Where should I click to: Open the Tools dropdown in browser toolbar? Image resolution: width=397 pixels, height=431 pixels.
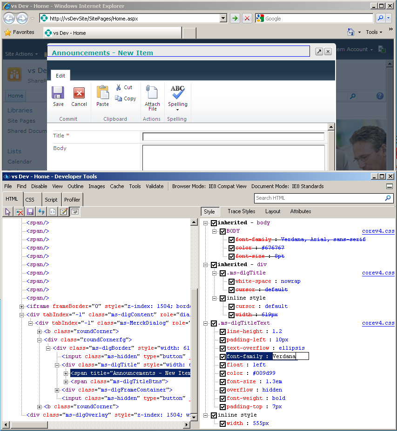[374, 32]
